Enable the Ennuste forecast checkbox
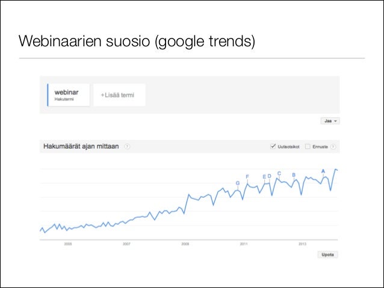 308,147
